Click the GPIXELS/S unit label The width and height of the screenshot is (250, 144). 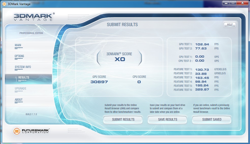pyautogui.click(x=220, y=73)
